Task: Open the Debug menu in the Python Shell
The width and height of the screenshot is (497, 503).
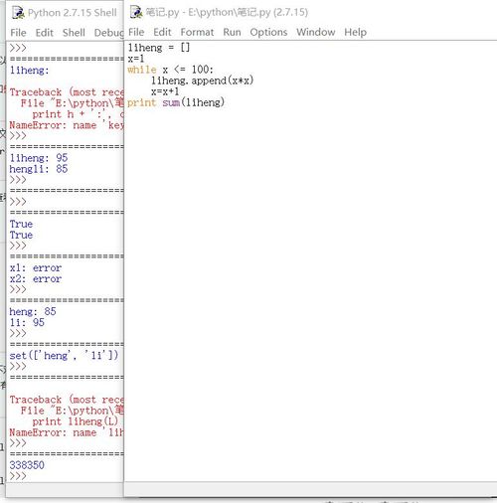Action: [108, 33]
